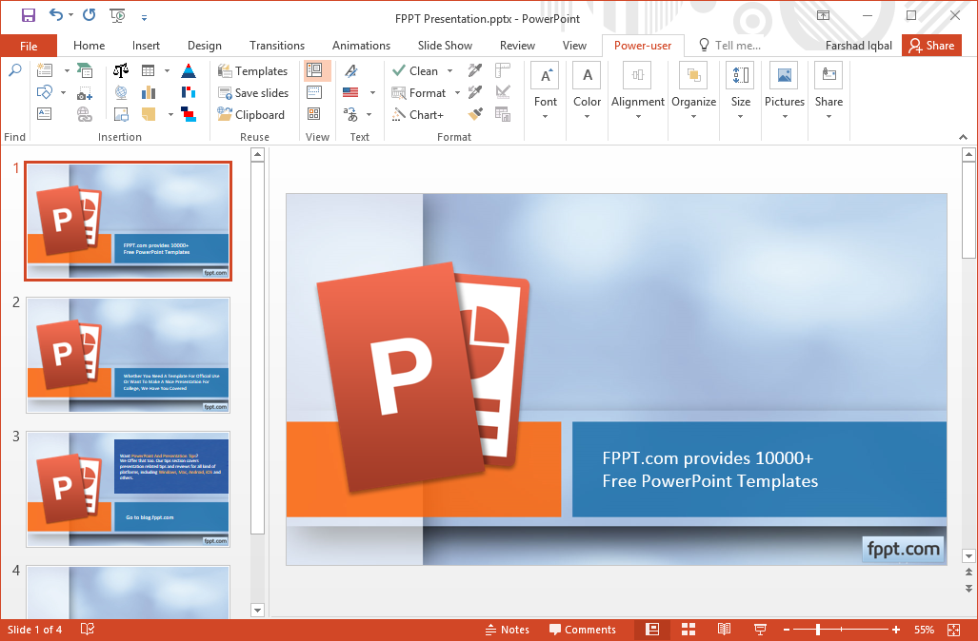Click the Tell me search box

click(x=729, y=46)
